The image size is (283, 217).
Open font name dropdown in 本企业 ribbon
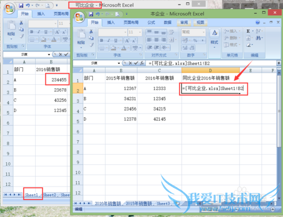point(125,32)
